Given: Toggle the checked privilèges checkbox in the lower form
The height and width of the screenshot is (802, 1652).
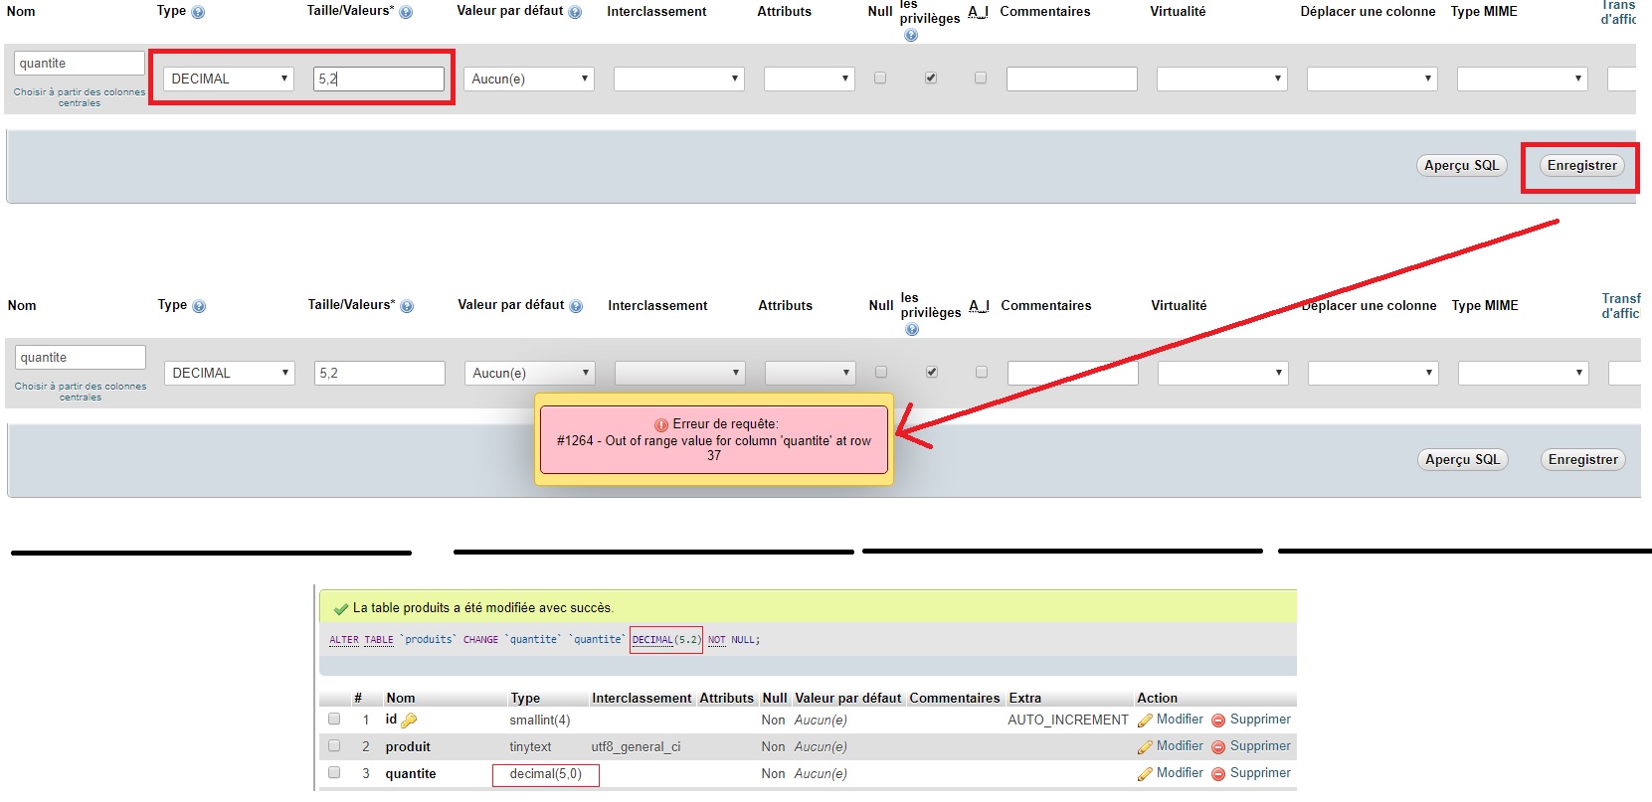Looking at the screenshot, I should pyautogui.click(x=932, y=372).
